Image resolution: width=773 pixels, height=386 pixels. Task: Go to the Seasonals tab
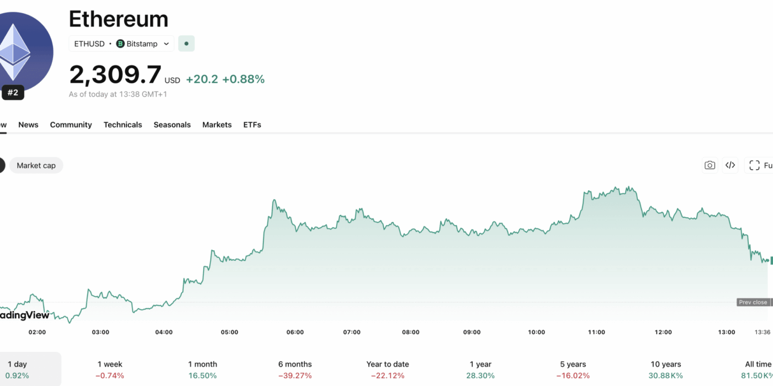click(x=172, y=125)
